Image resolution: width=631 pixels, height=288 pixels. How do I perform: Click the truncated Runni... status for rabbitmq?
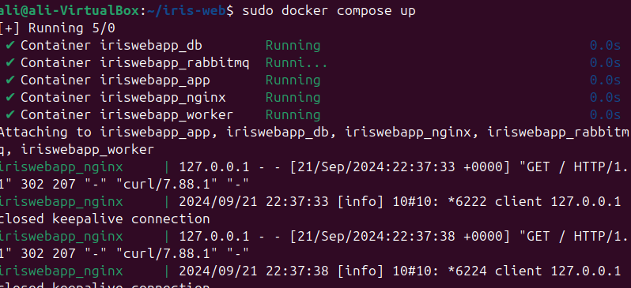tap(297, 63)
